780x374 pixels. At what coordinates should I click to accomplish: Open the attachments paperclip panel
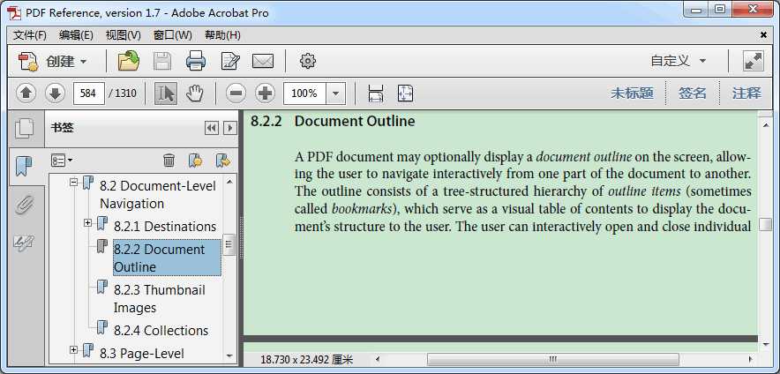[24, 205]
